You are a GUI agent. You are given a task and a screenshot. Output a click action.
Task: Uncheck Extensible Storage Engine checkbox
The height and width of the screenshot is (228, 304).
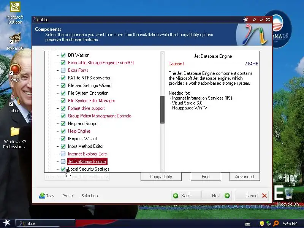click(x=63, y=63)
